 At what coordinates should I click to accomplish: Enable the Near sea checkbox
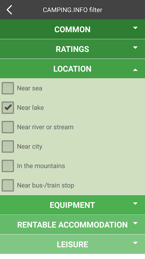[x=8, y=88]
